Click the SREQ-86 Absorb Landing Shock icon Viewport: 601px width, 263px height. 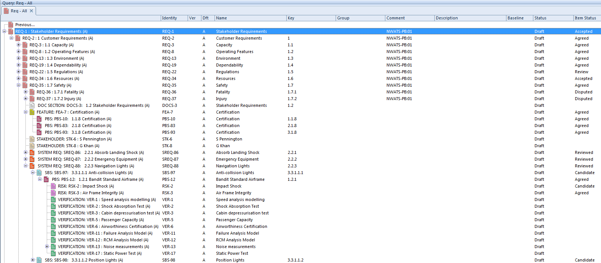(32, 152)
